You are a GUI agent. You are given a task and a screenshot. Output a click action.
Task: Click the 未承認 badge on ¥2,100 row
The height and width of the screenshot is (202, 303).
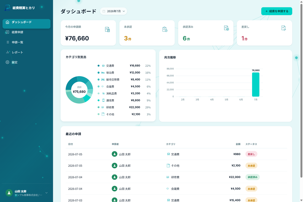pos(251,166)
